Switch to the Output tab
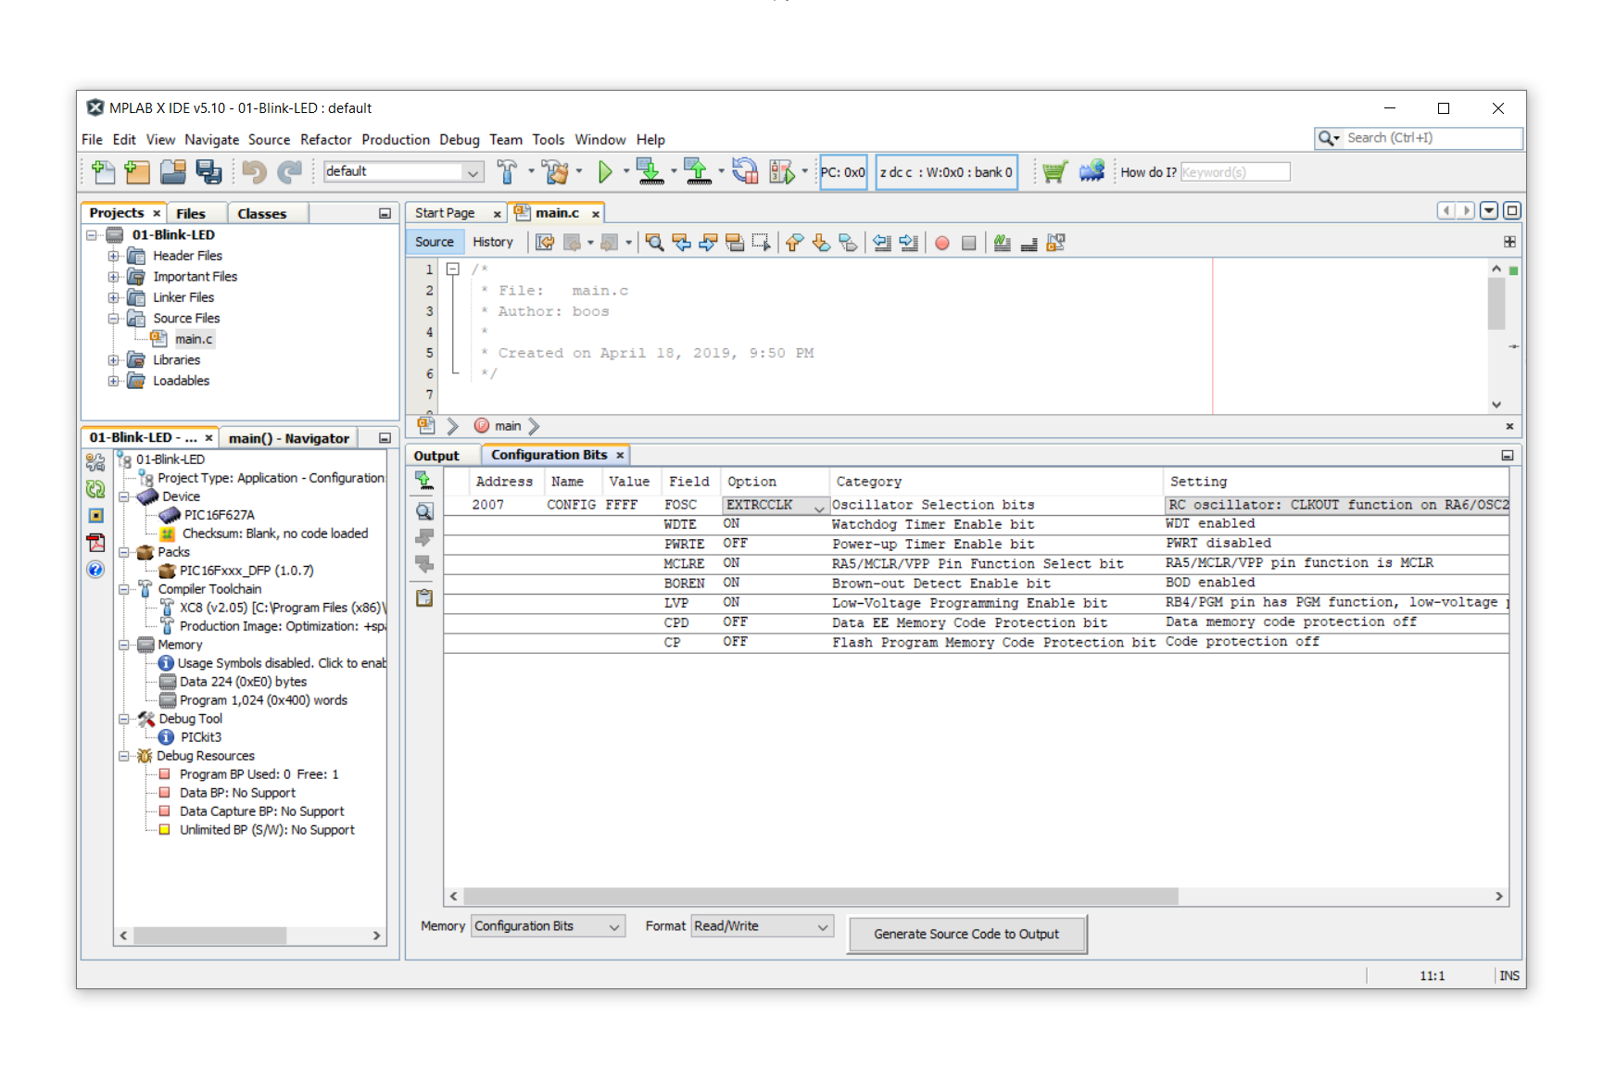Screen dimensions: 1616x1080 pos(436,456)
